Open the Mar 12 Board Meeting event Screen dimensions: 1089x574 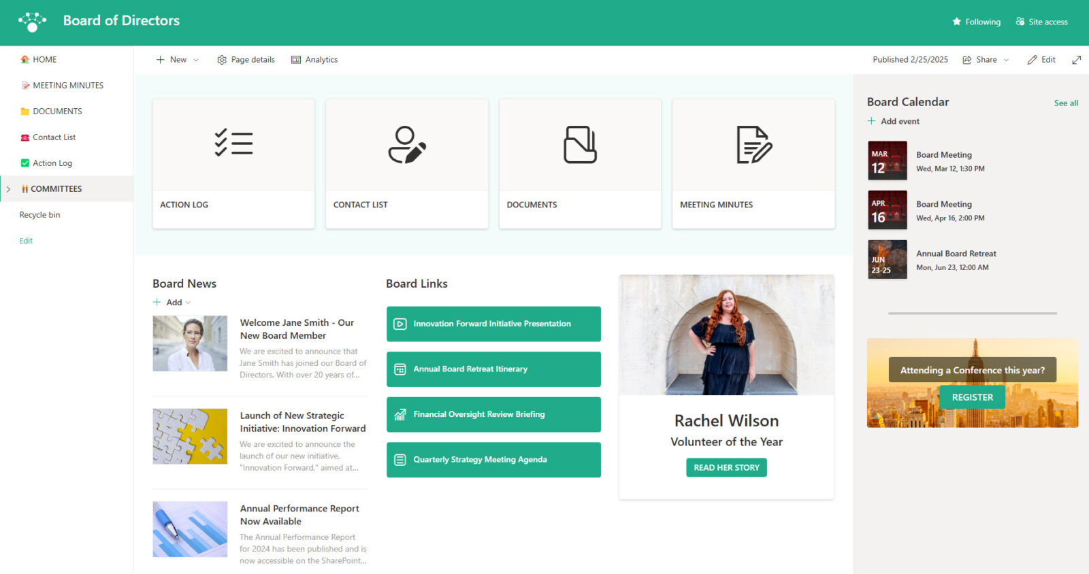(x=972, y=161)
